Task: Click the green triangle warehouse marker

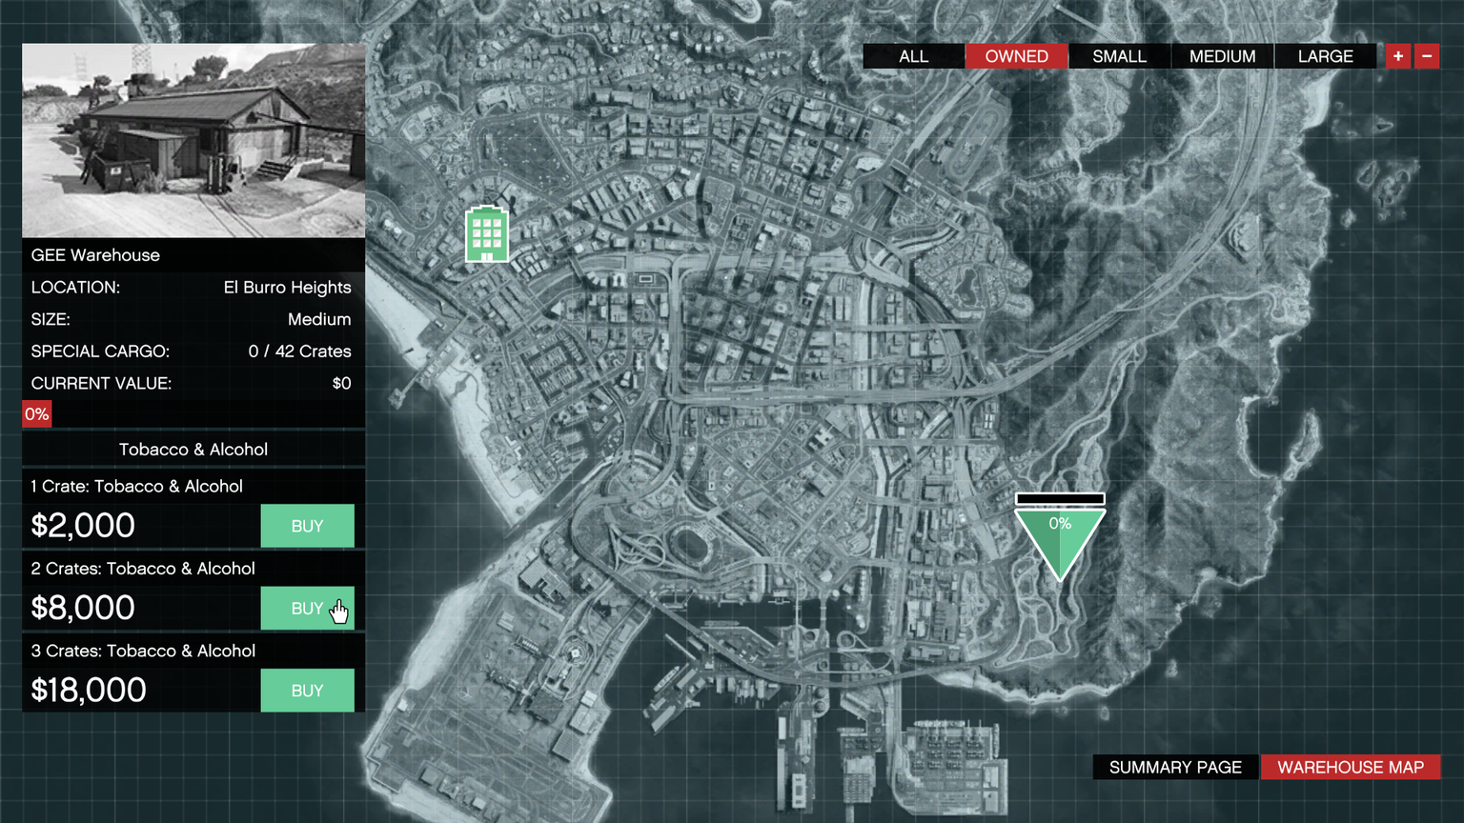Action: click(x=1059, y=541)
